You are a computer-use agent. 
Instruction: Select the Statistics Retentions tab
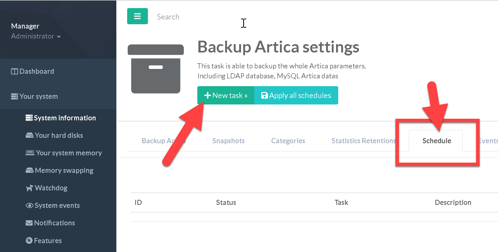click(363, 141)
